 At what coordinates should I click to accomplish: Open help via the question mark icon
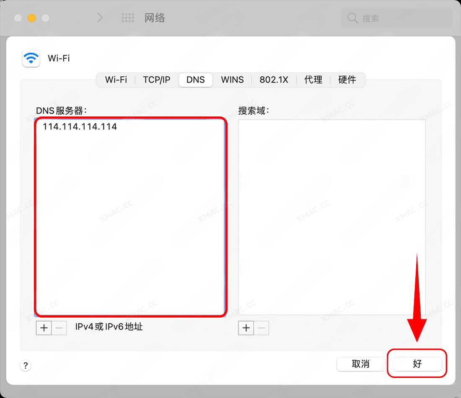tap(26, 366)
